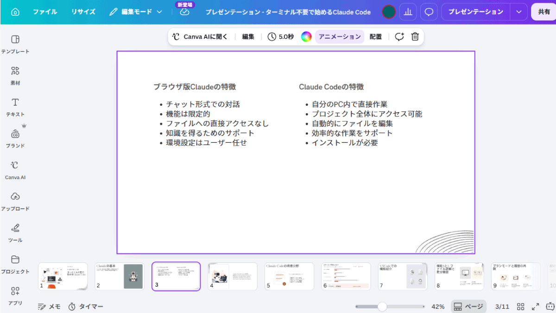Viewport: 556px width, 313px height.
Task: Select slide 6 thumbnail
Action: (346, 276)
